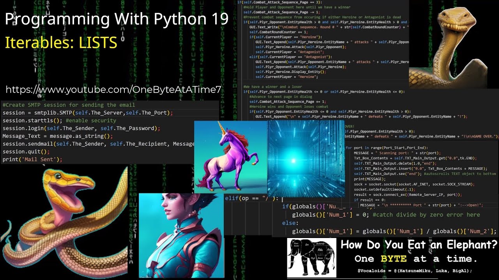Open the youtube.com/OneByteAtATime7 channel link
The image size is (499, 280).
coord(113,89)
